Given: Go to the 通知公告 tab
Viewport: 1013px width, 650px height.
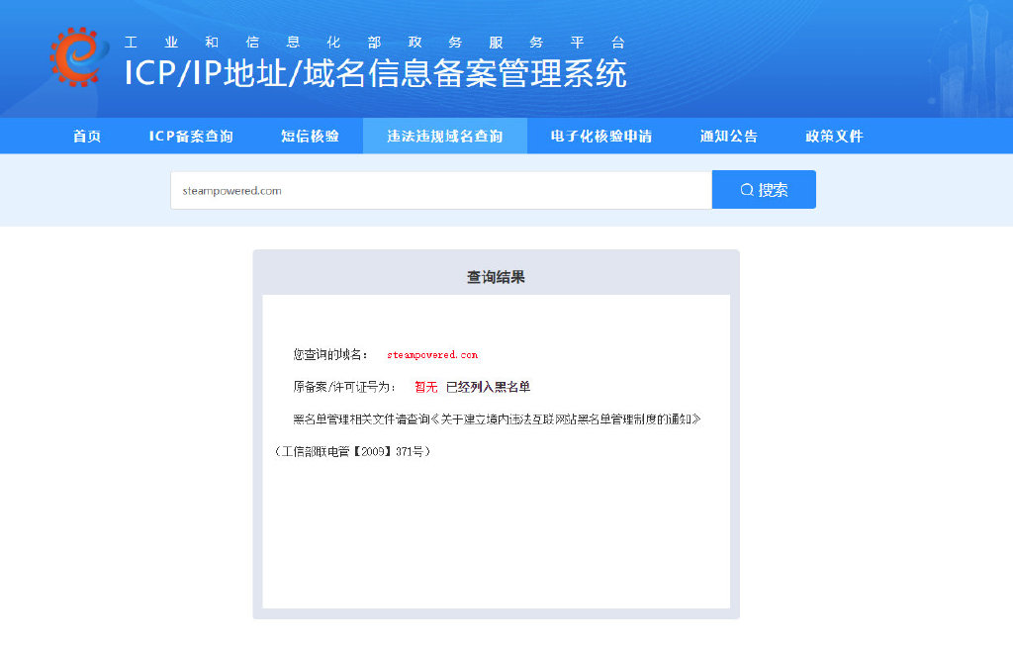Looking at the screenshot, I should [x=729, y=137].
